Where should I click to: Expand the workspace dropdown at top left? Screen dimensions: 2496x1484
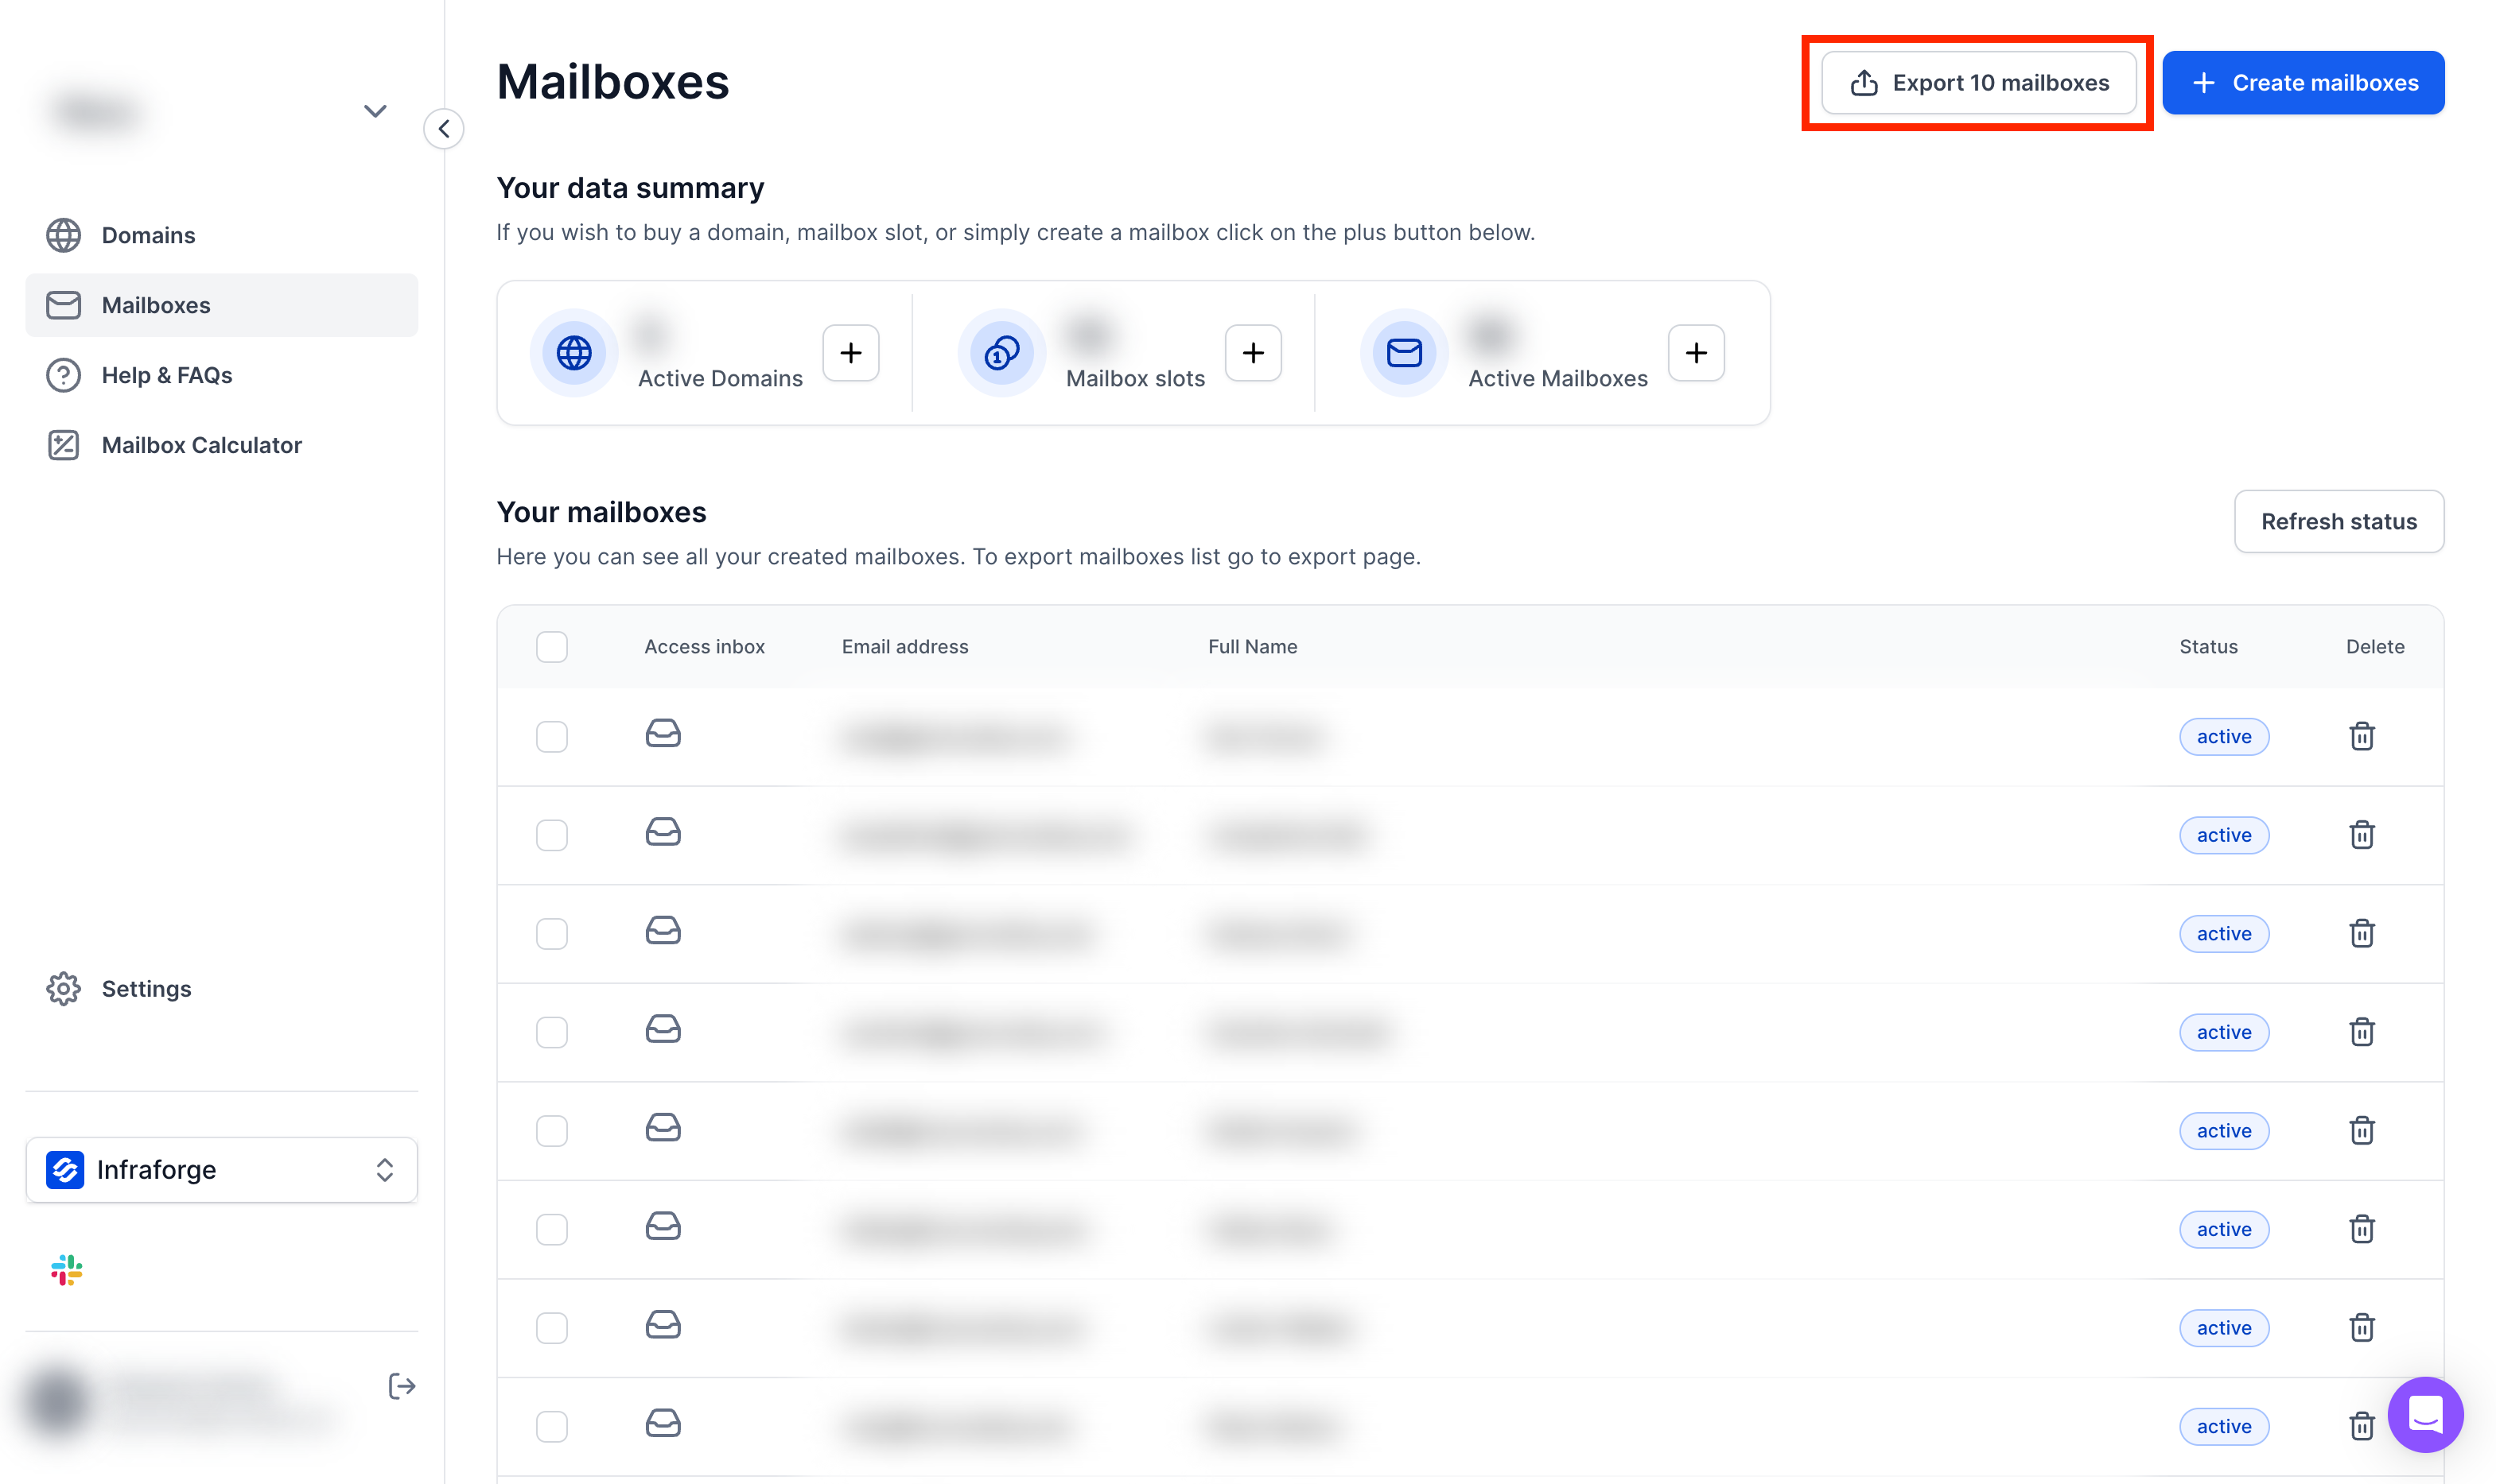pyautogui.click(x=374, y=111)
